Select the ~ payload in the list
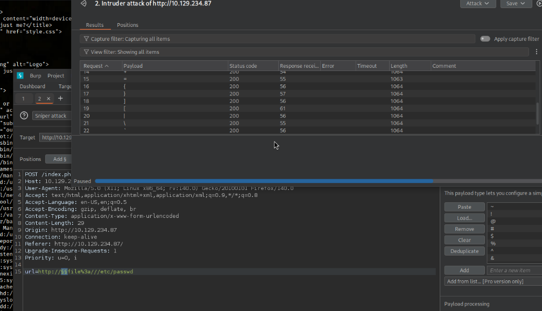Viewport: 542px width, 311px height. click(x=515, y=207)
